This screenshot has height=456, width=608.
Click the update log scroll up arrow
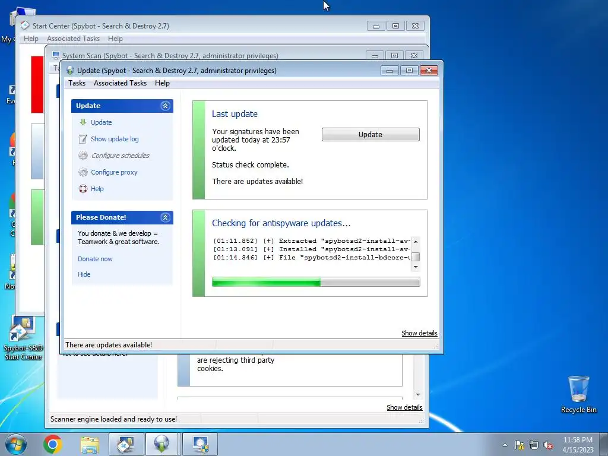(x=416, y=241)
